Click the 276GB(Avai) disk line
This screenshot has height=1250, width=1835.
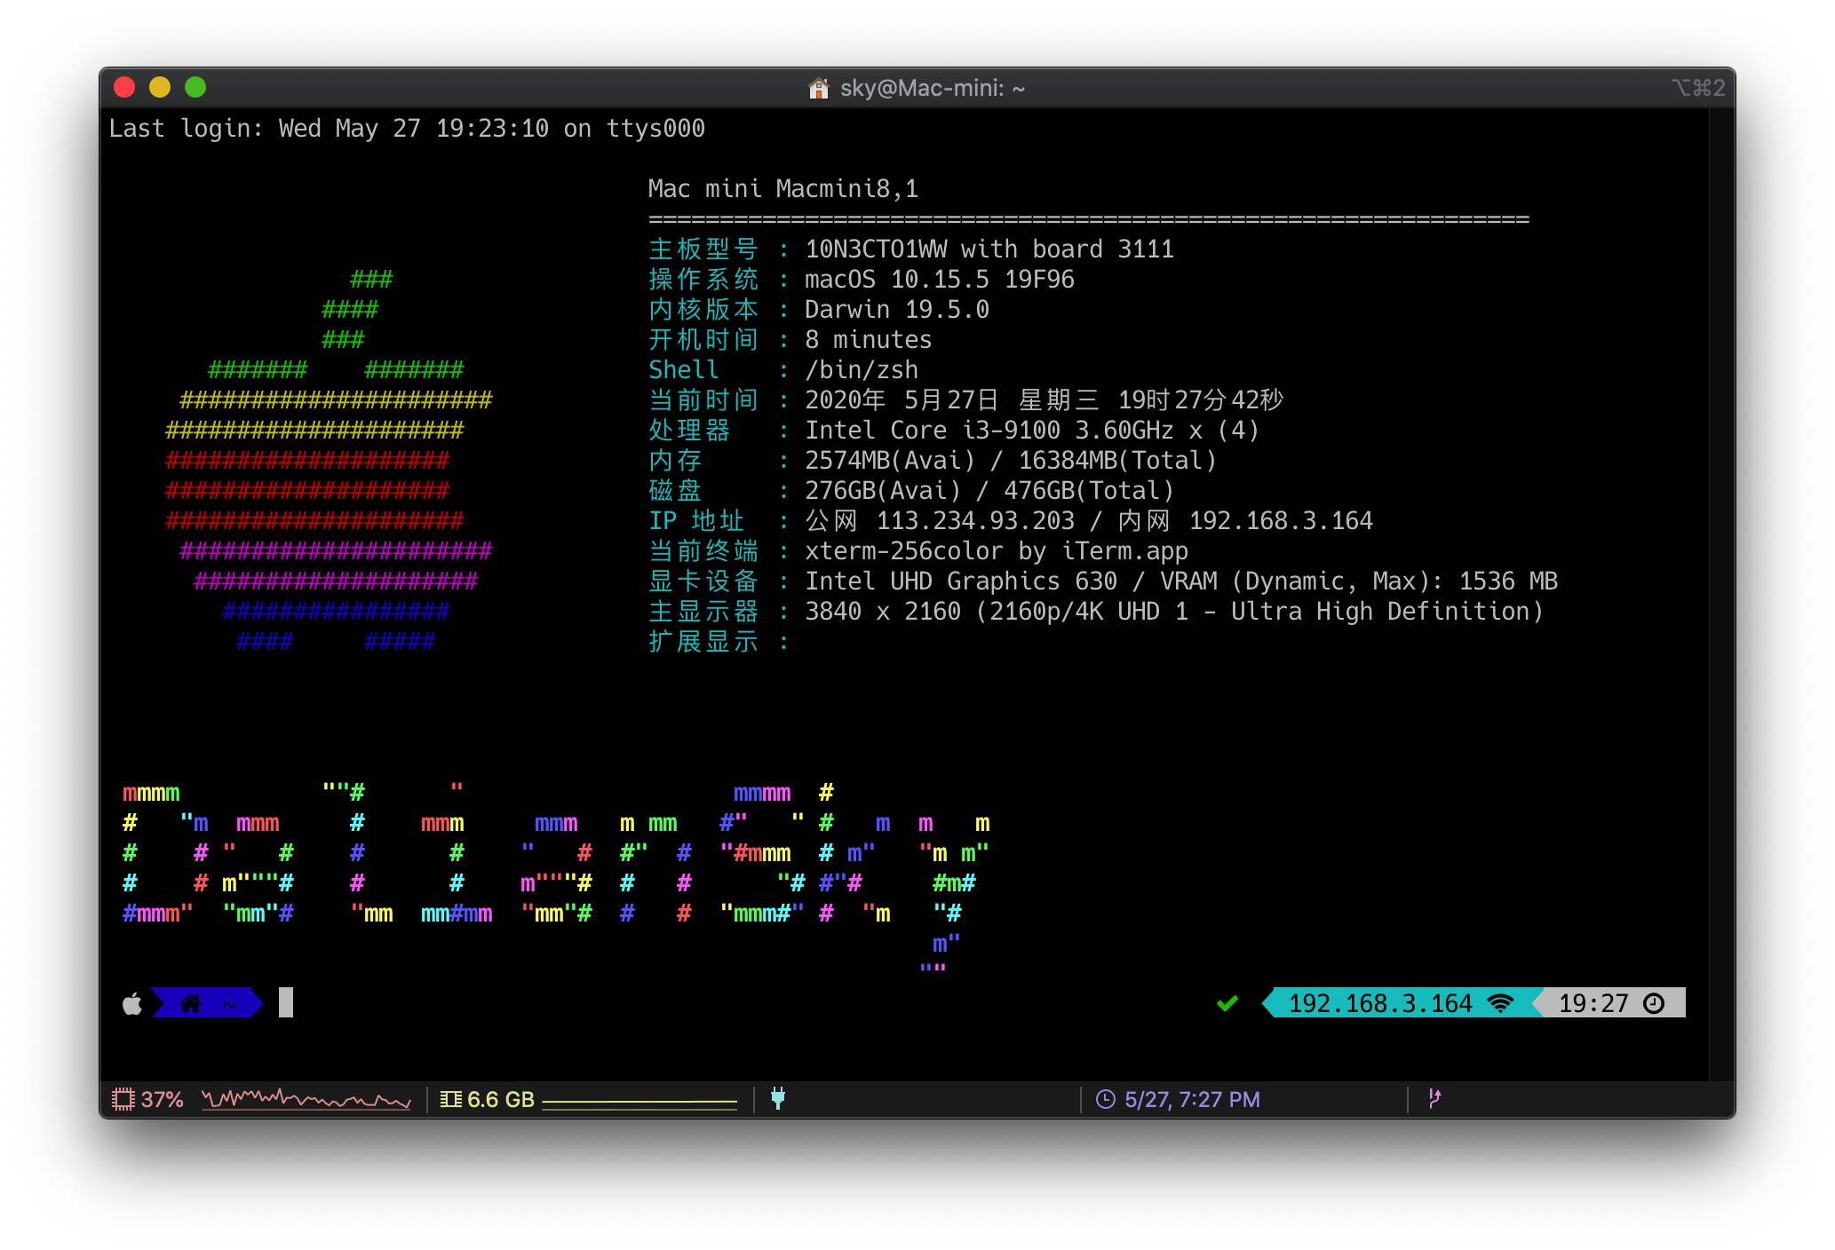click(989, 491)
